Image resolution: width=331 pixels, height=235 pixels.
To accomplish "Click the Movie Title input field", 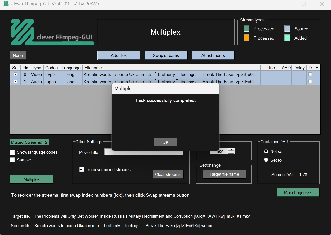I will click(x=144, y=152).
